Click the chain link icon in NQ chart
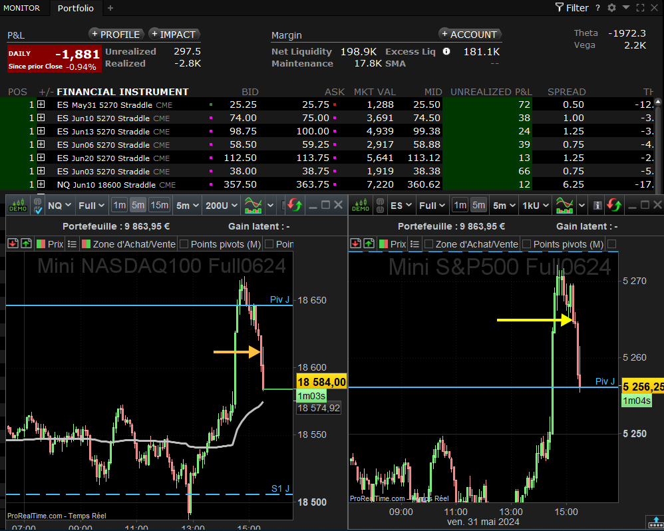The width and height of the screenshot is (664, 531). tap(38, 206)
